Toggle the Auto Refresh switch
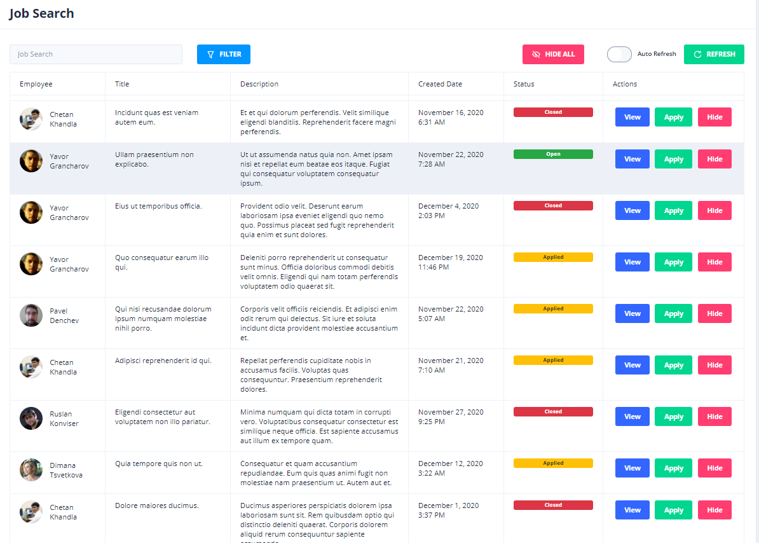759x543 pixels. [619, 55]
